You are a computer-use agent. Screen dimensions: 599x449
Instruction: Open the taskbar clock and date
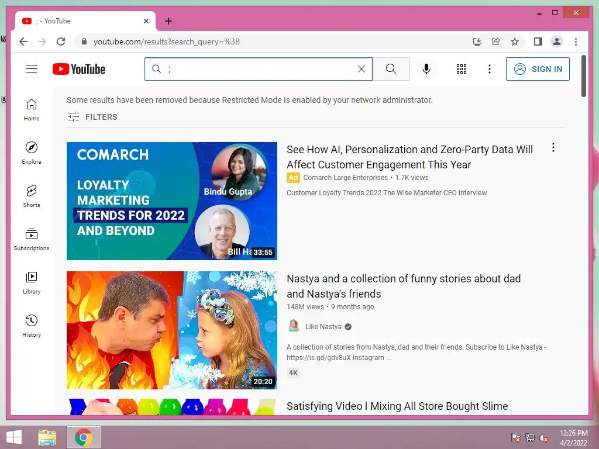[x=573, y=437]
